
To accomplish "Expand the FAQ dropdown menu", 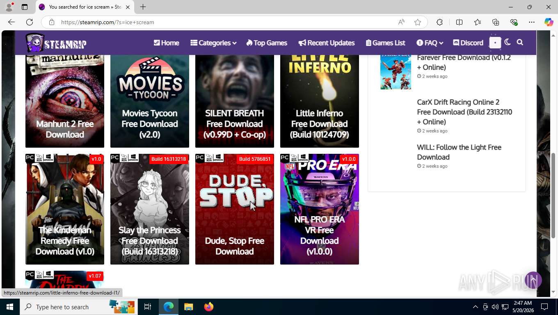I will 430,43.
